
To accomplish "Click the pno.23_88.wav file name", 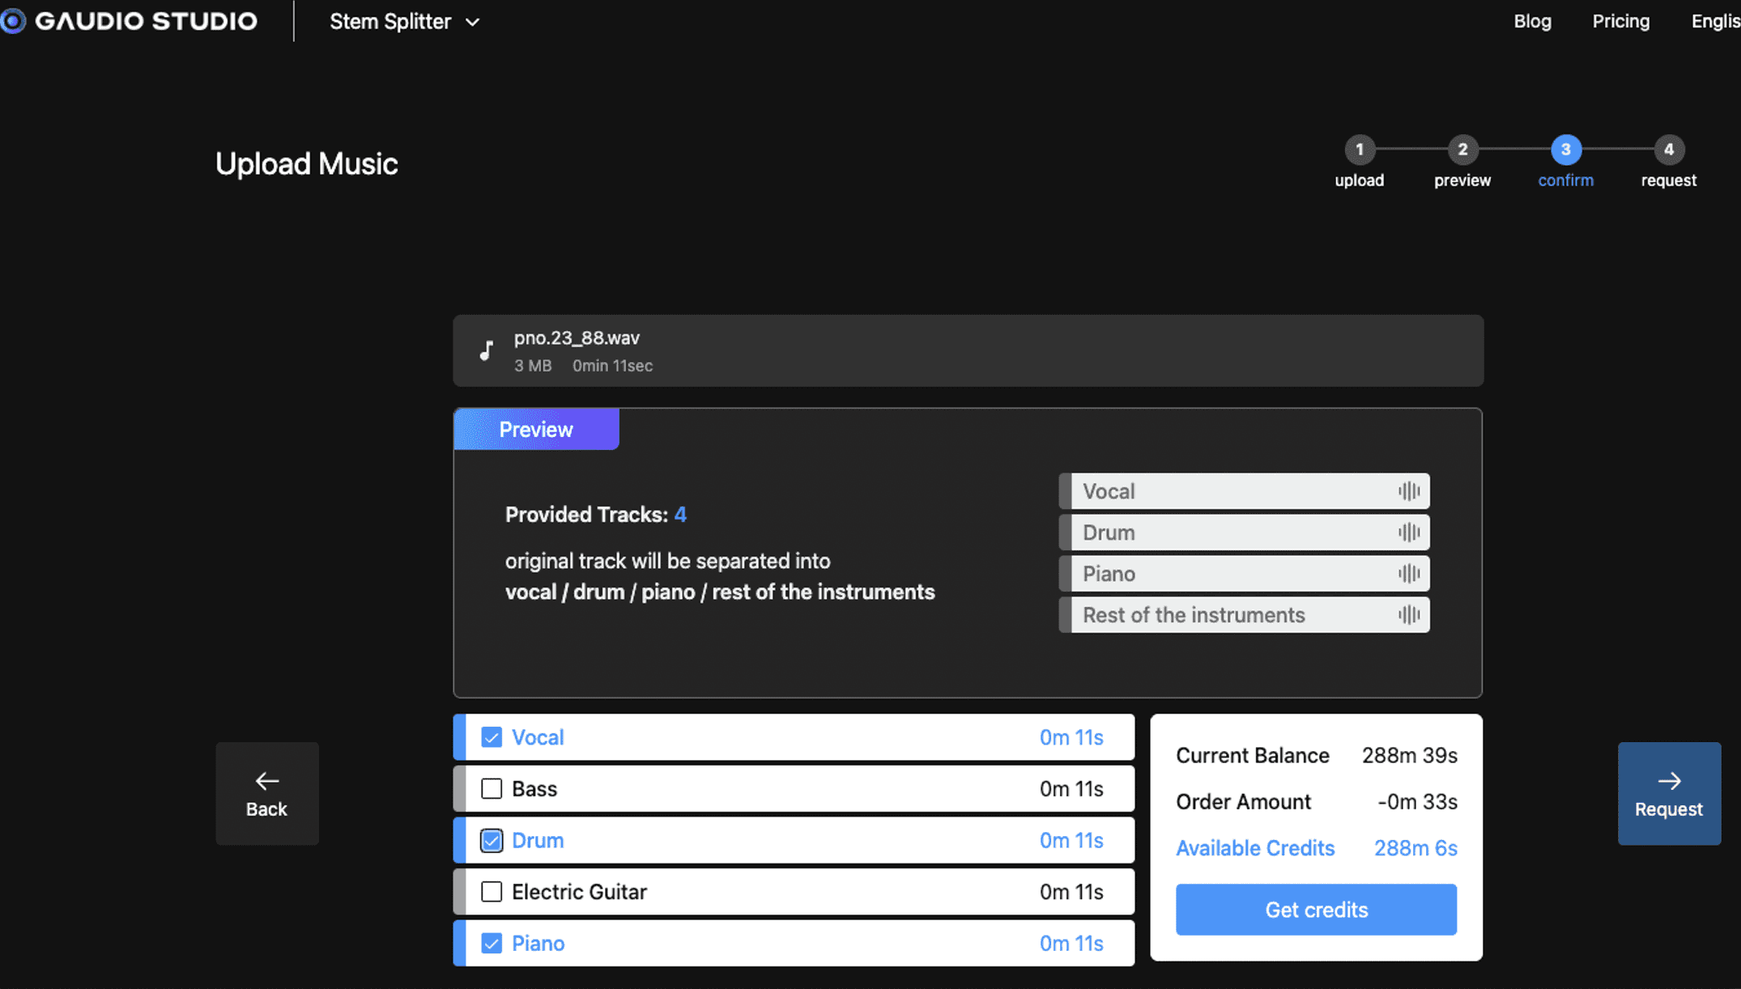I will pyautogui.click(x=577, y=338).
